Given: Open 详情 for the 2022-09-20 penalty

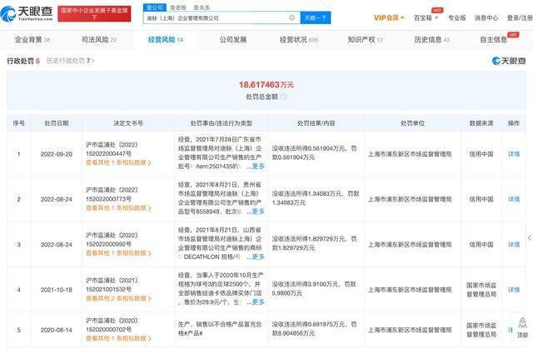Looking at the screenshot, I should (x=514, y=154).
